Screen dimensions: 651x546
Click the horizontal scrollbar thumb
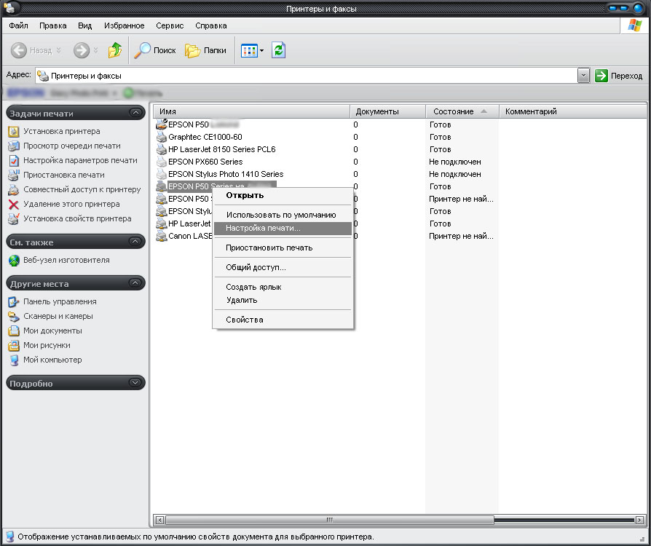click(330, 520)
